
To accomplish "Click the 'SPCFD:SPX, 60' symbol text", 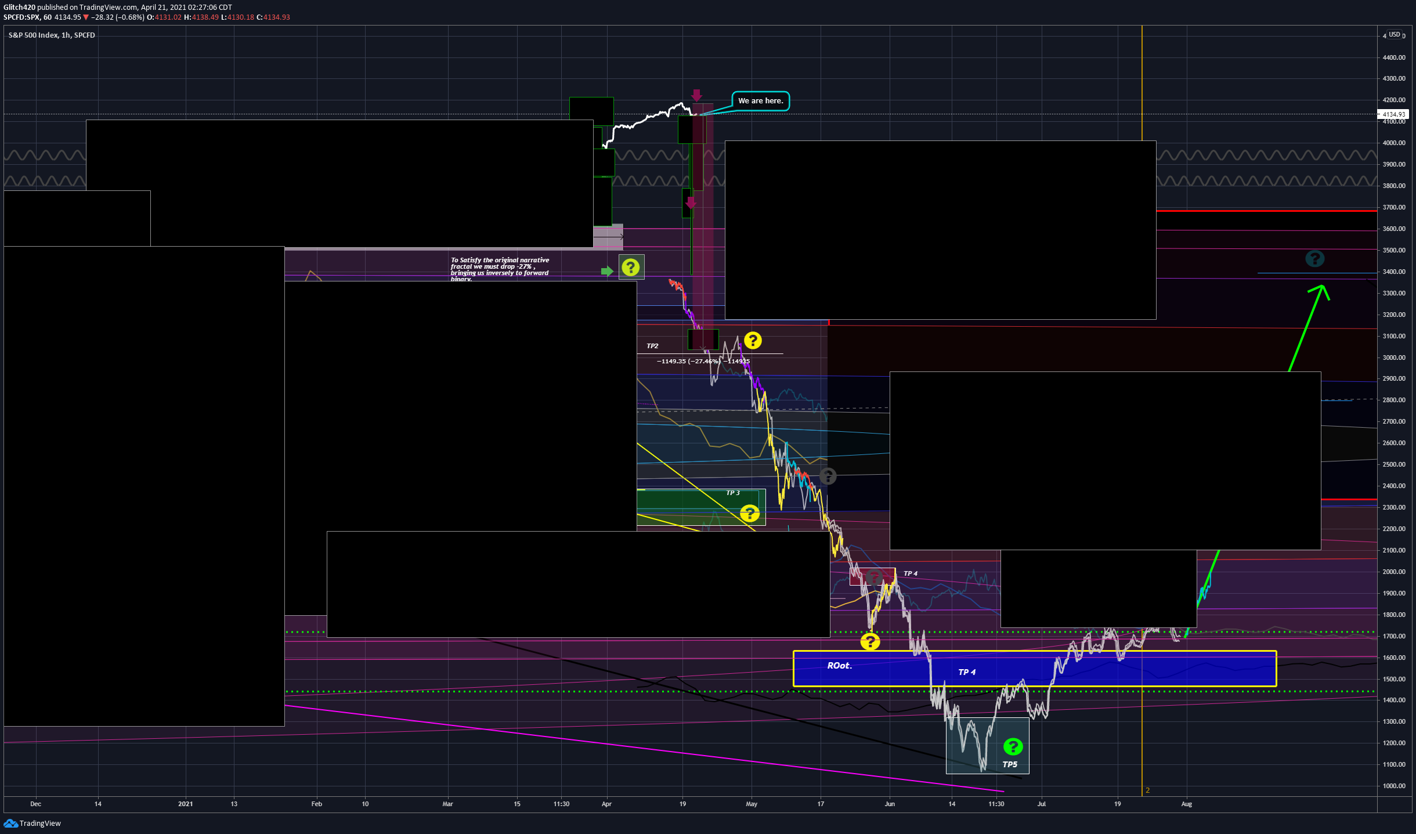I will (x=27, y=17).
